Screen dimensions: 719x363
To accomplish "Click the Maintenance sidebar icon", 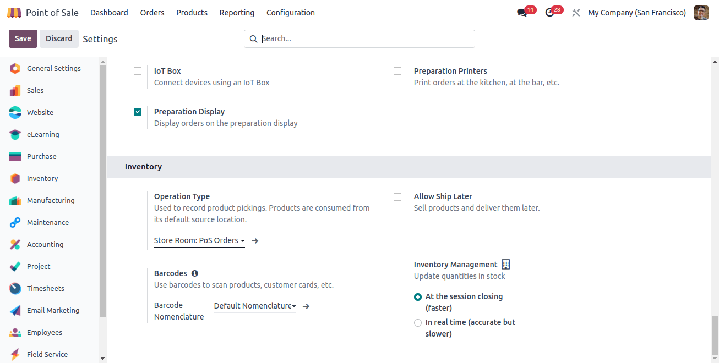I will pos(15,223).
